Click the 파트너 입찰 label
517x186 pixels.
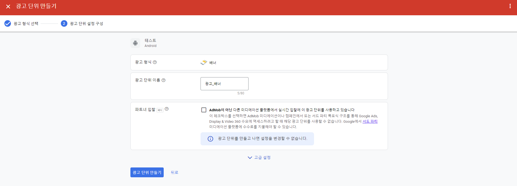point(145,109)
